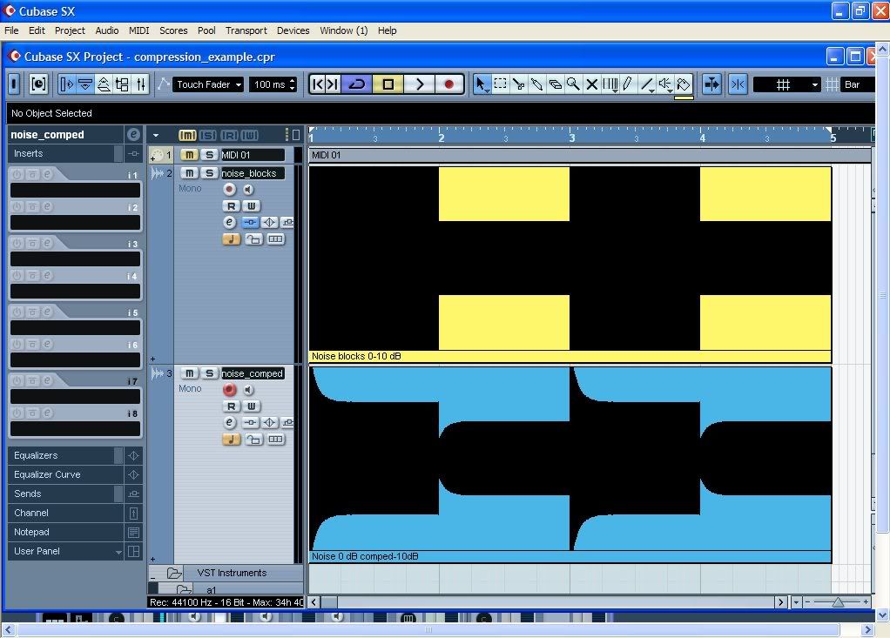Image resolution: width=890 pixels, height=638 pixels.
Task: Show the Overview strip
Action: (104, 84)
